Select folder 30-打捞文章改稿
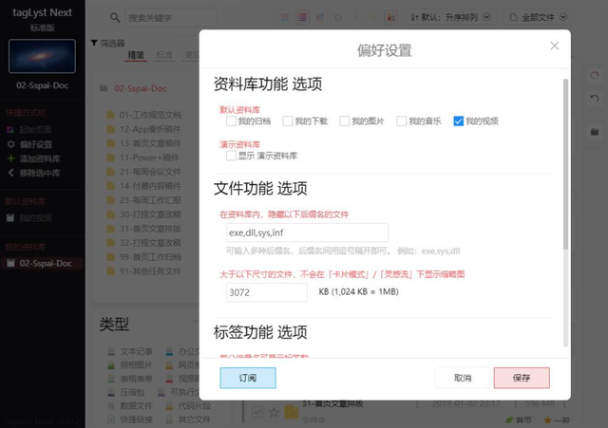This screenshot has width=608, height=428. click(x=150, y=214)
